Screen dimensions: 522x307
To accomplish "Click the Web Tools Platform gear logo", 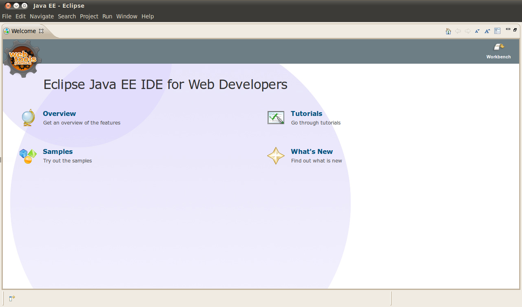I will pos(22,58).
